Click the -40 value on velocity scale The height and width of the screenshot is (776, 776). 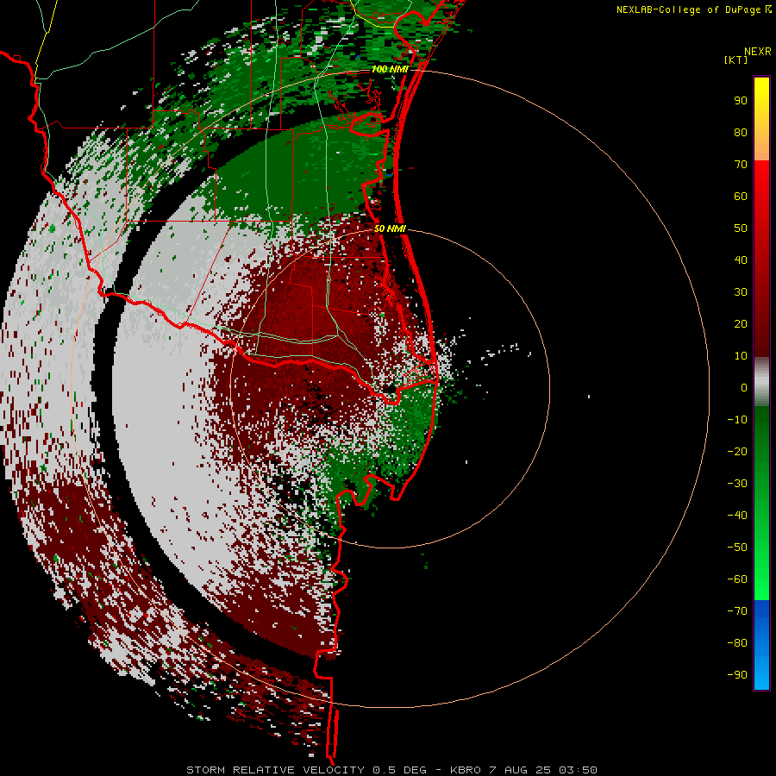[737, 516]
